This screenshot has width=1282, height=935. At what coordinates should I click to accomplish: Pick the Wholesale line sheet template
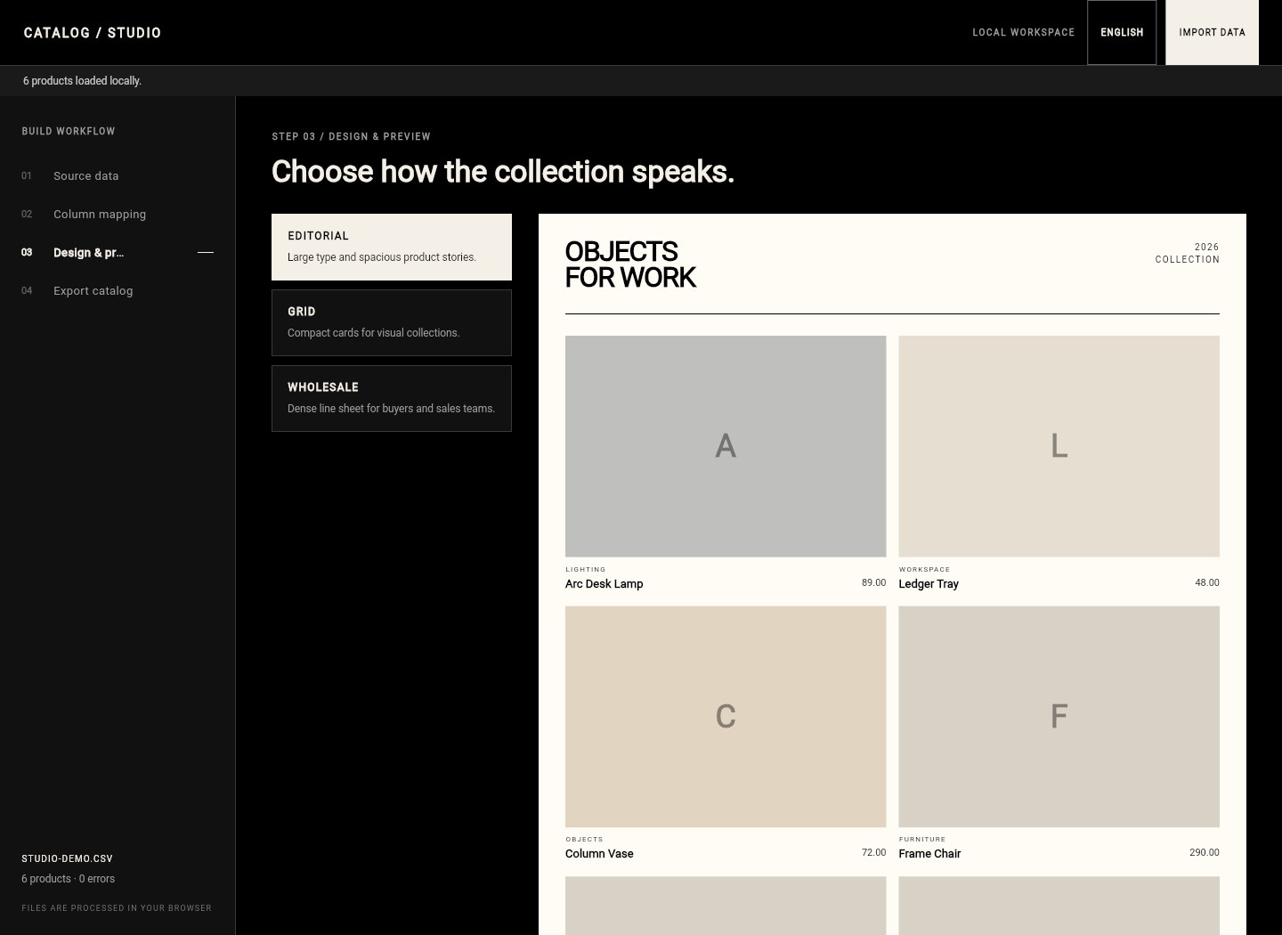click(392, 398)
